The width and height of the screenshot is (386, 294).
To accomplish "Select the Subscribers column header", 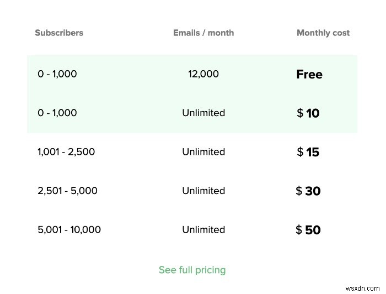I will (x=59, y=33).
